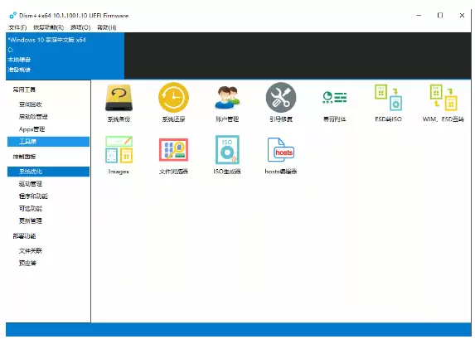Launch the 系统还原 system restore clock icon

point(173,103)
